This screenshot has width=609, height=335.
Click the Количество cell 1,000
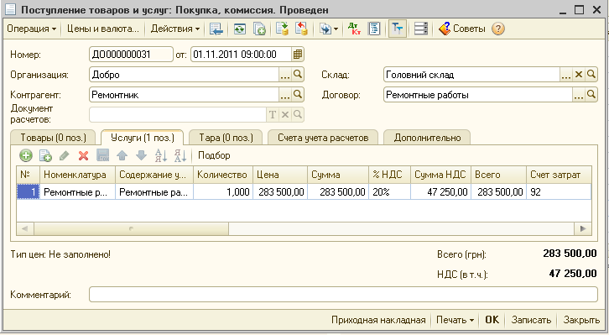pos(223,192)
